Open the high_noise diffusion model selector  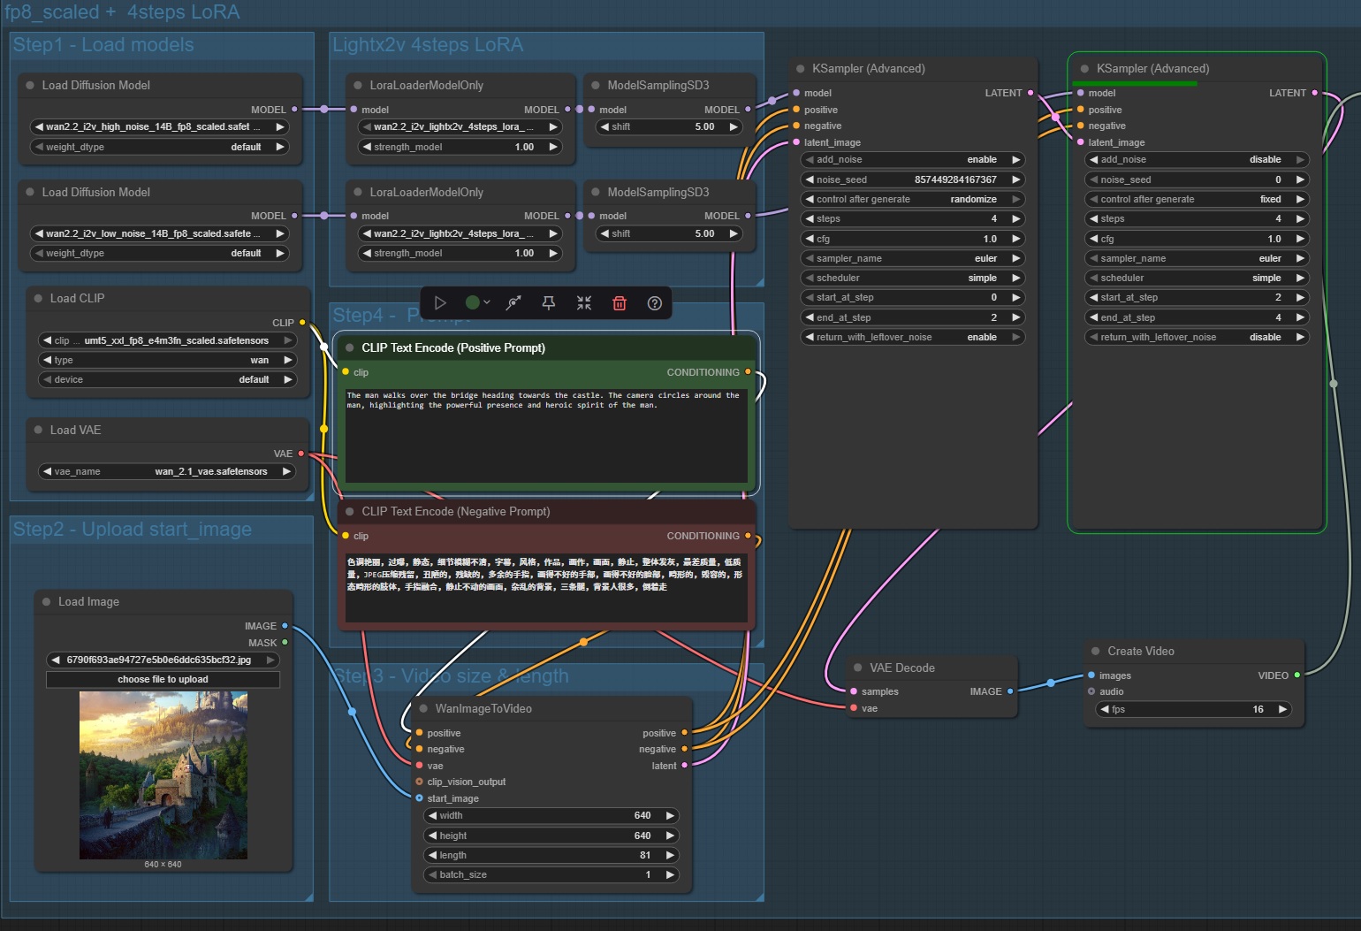coord(160,127)
